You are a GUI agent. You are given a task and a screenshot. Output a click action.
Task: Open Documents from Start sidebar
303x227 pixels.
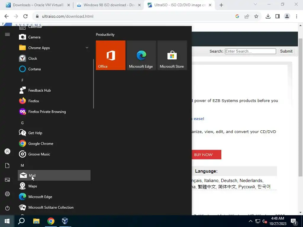tap(7, 166)
